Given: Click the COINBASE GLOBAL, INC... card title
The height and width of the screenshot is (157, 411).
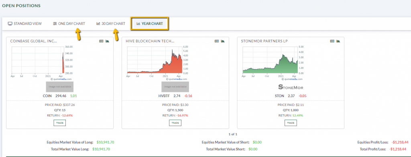Looking at the screenshot, I should [34, 41].
